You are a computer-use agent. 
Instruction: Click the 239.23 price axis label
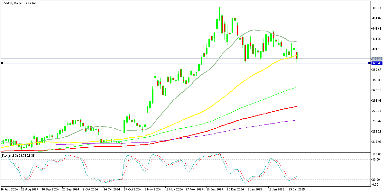point(377,131)
